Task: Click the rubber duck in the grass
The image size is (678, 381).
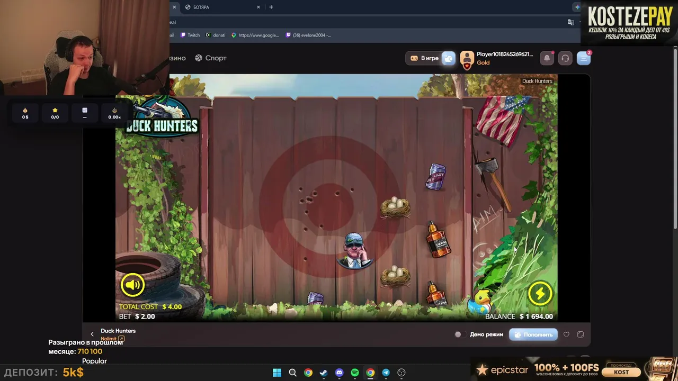Action: coord(480,303)
